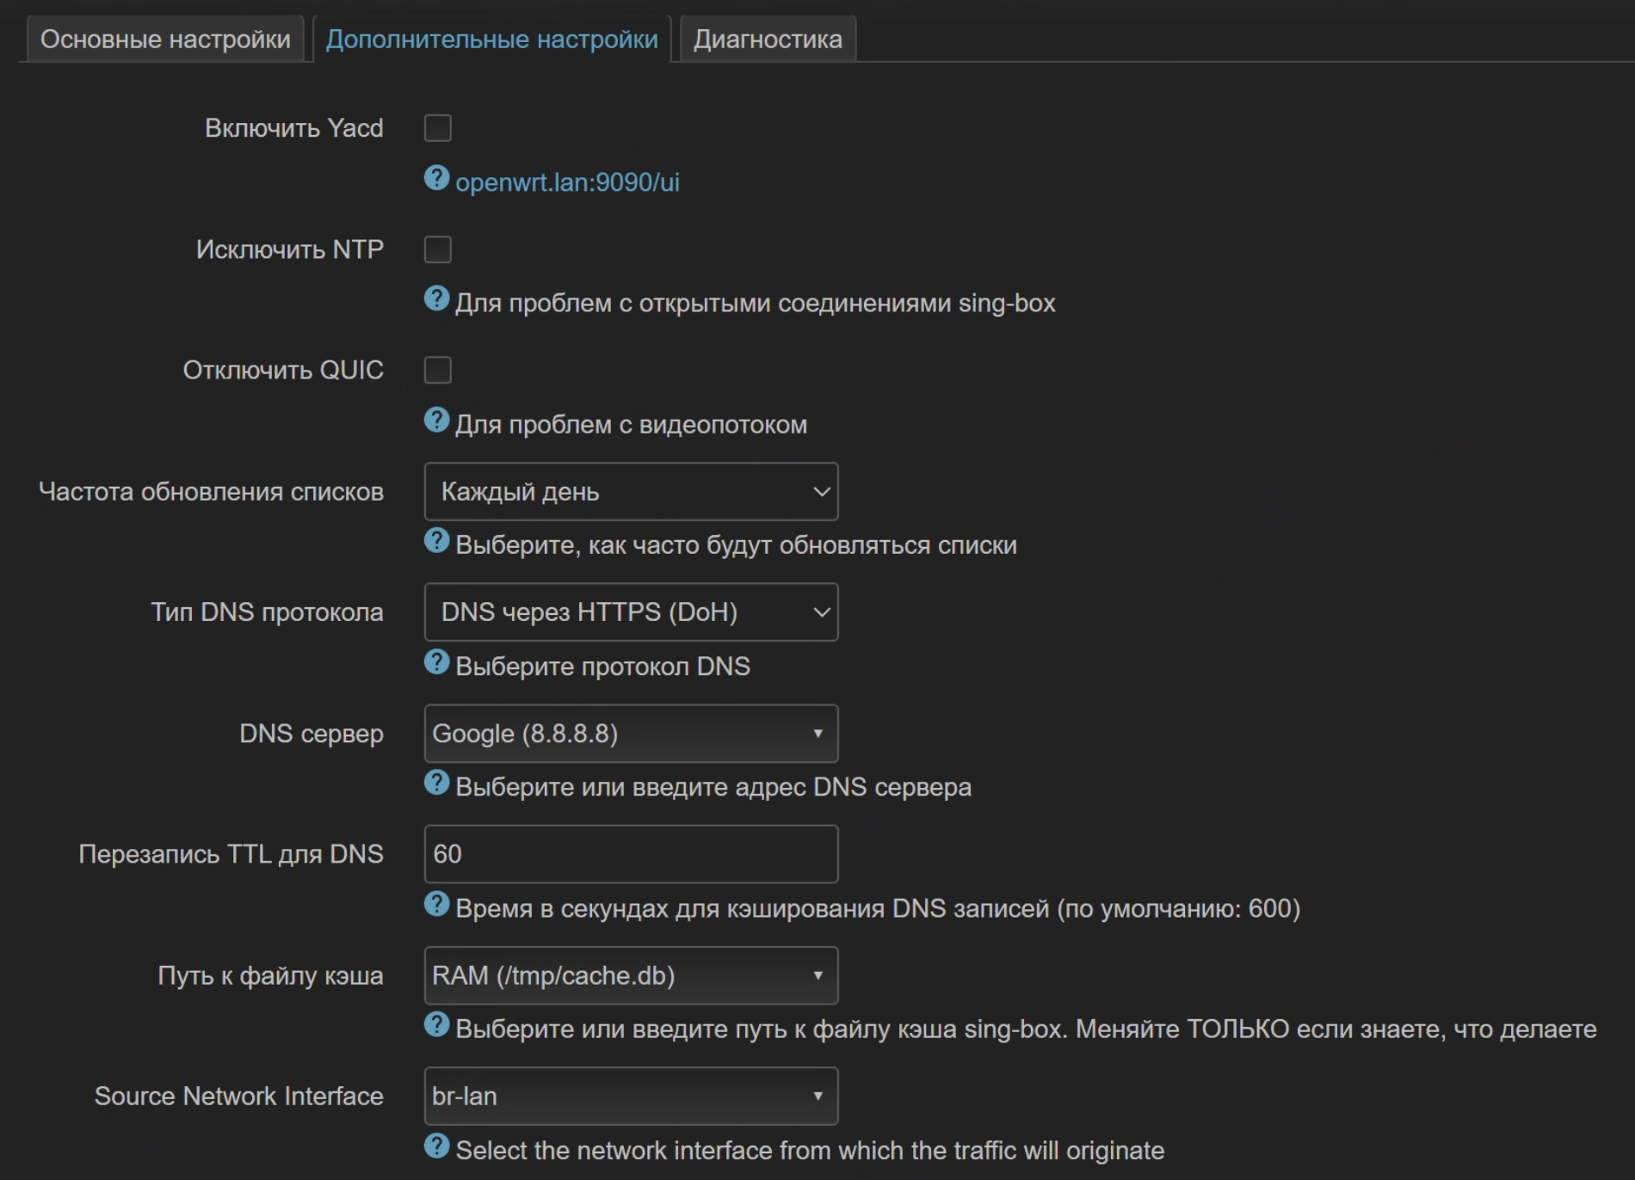The width and height of the screenshot is (1635, 1180).
Task: Tick the Исключить NTP checkbox
Action: click(438, 249)
